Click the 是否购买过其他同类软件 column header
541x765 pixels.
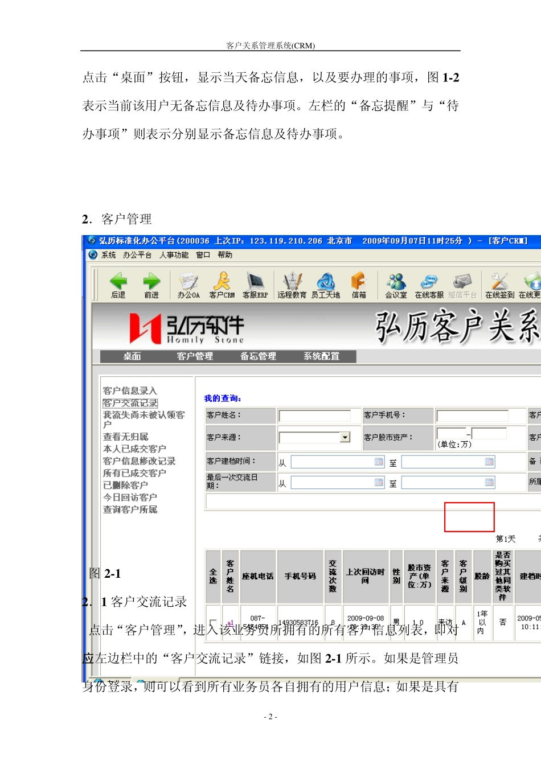pos(503,577)
